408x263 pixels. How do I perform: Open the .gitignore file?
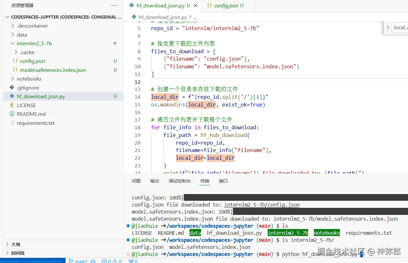point(28,88)
